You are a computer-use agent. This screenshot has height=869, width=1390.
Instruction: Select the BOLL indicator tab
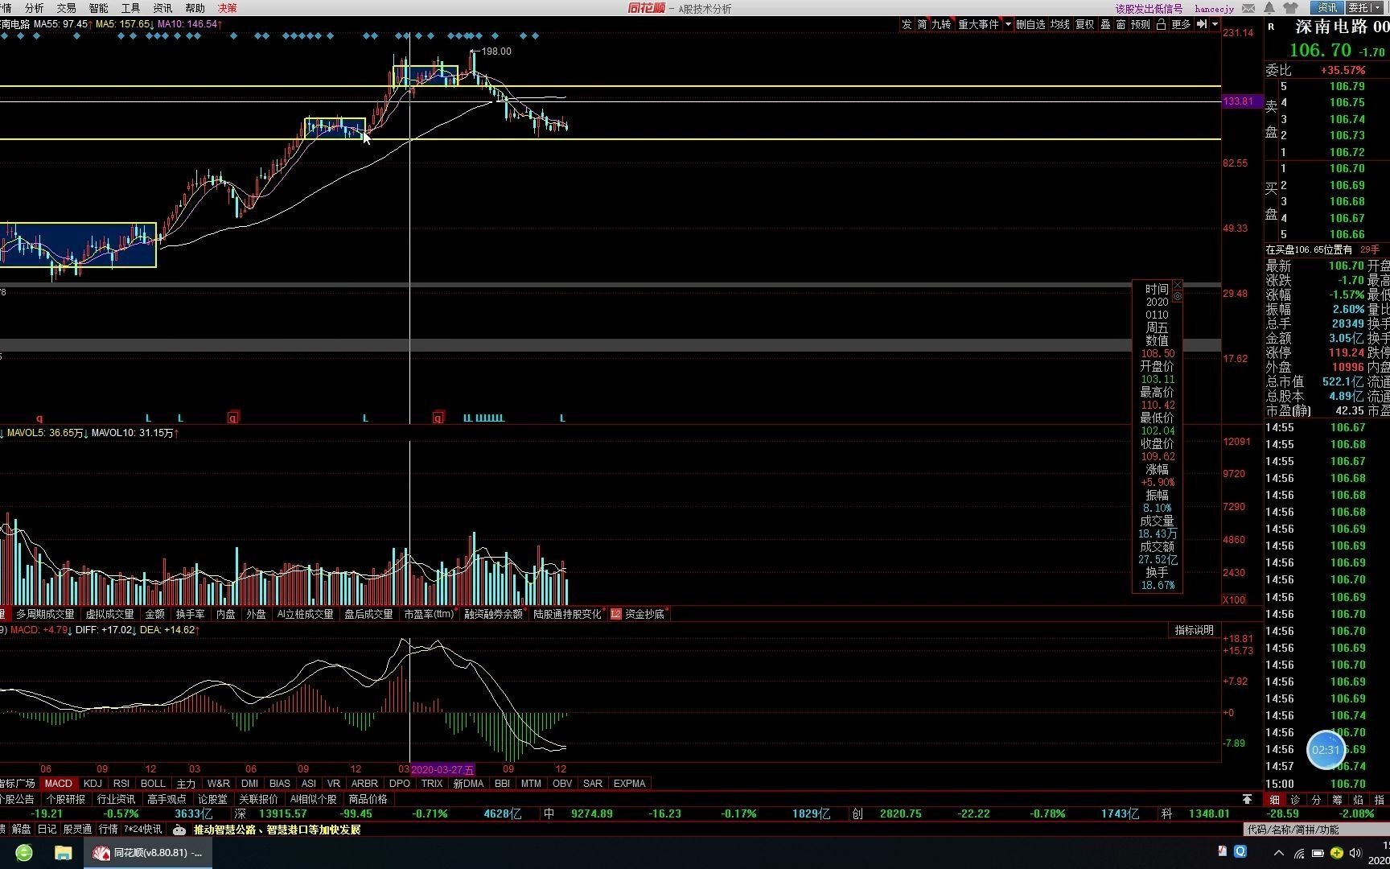pyautogui.click(x=153, y=783)
